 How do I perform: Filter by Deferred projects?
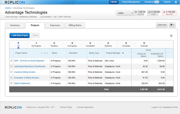pos(108,44)
